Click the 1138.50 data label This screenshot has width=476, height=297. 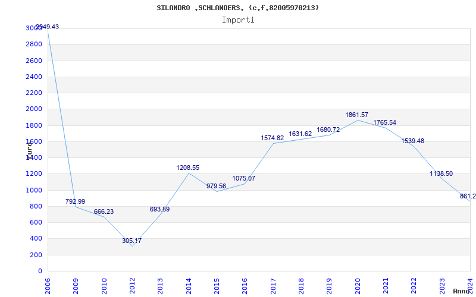(441, 173)
